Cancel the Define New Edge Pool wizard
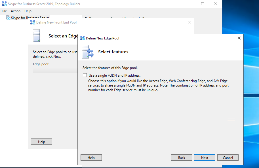The image size is (259, 168). (x=228, y=158)
